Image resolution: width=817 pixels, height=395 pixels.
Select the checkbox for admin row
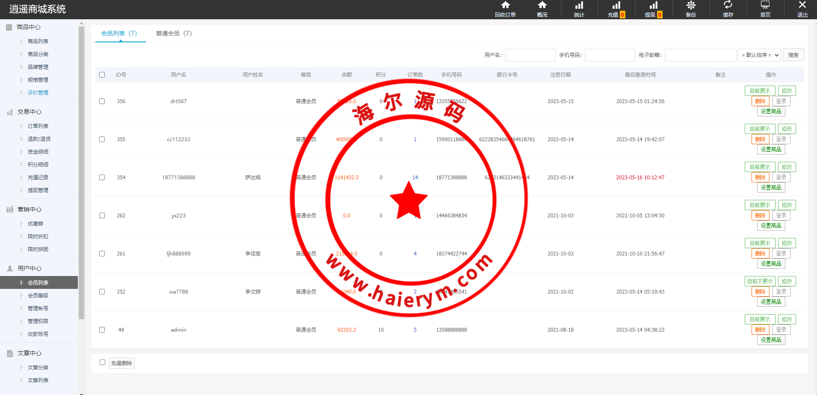pos(102,330)
